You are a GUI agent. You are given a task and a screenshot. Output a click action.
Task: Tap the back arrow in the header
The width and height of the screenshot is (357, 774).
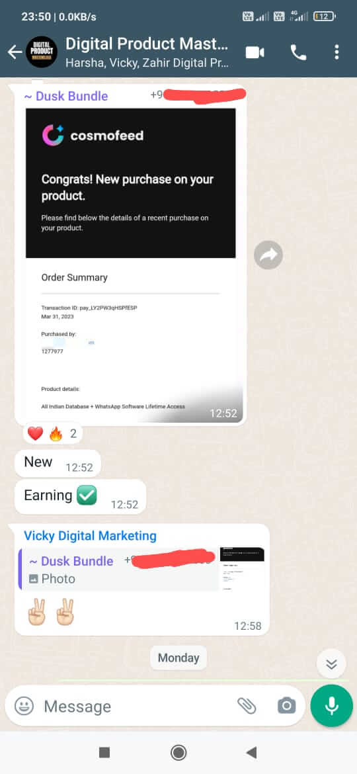click(x=15, y=52)
